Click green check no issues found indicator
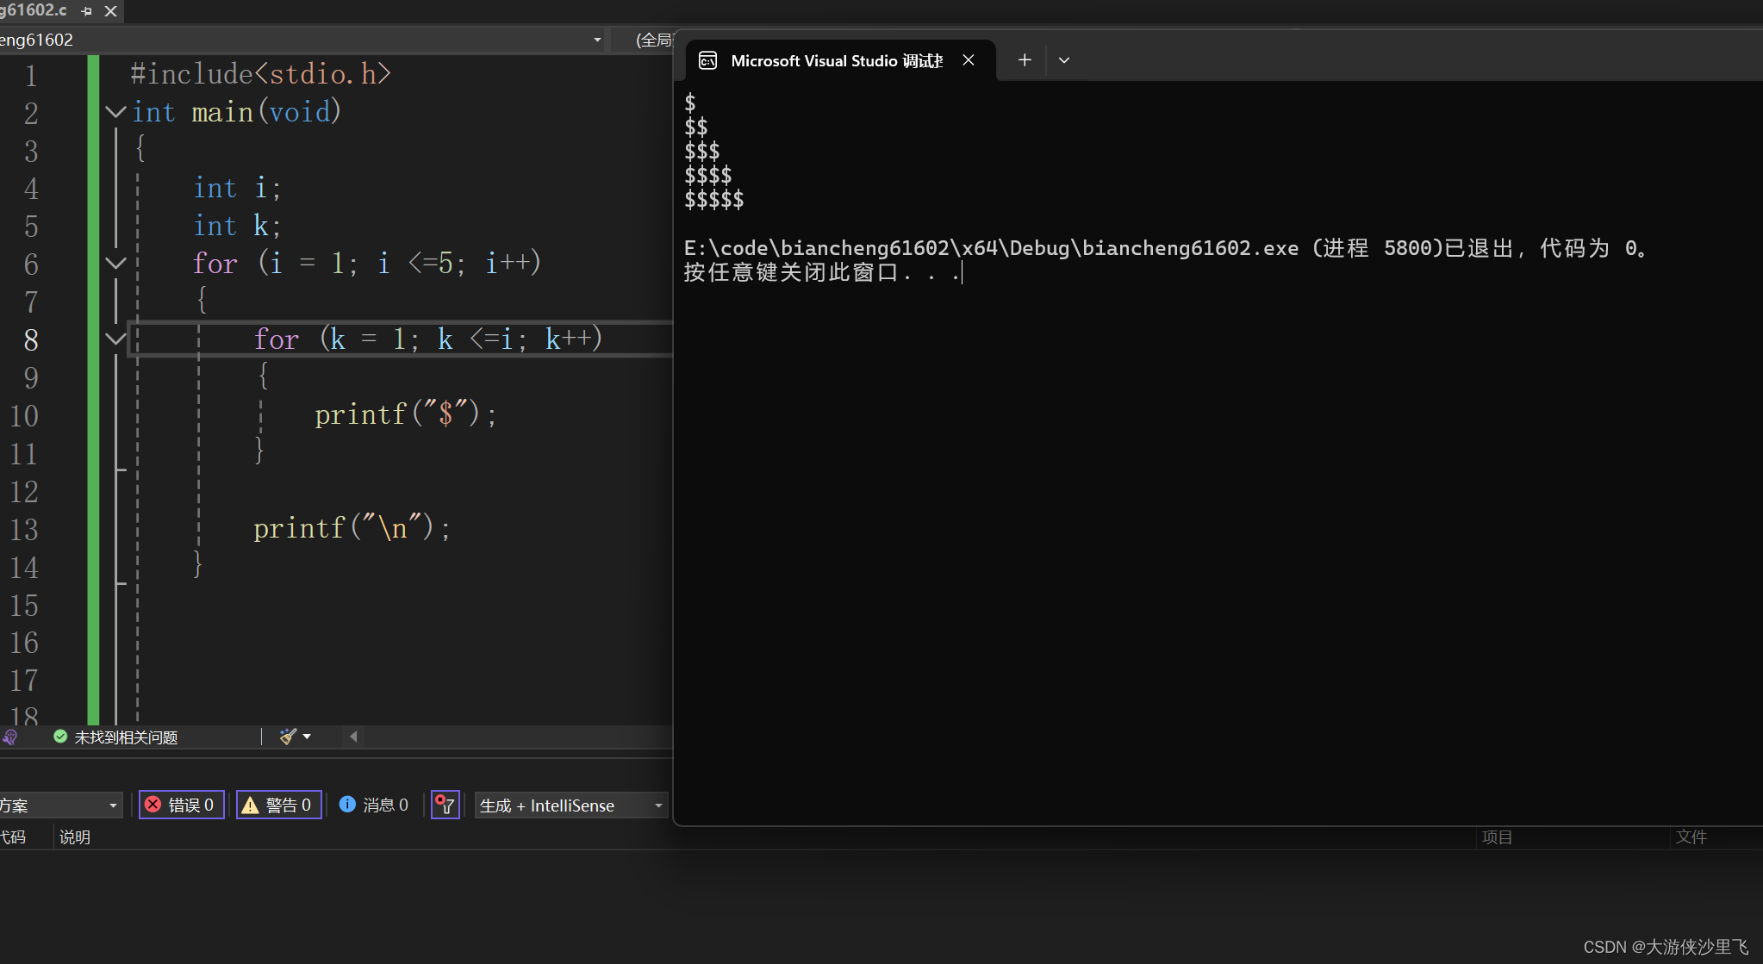1763x964 pixels. click(x=60, y=737)
